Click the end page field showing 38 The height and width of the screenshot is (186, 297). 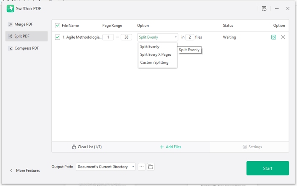point(126,37)
